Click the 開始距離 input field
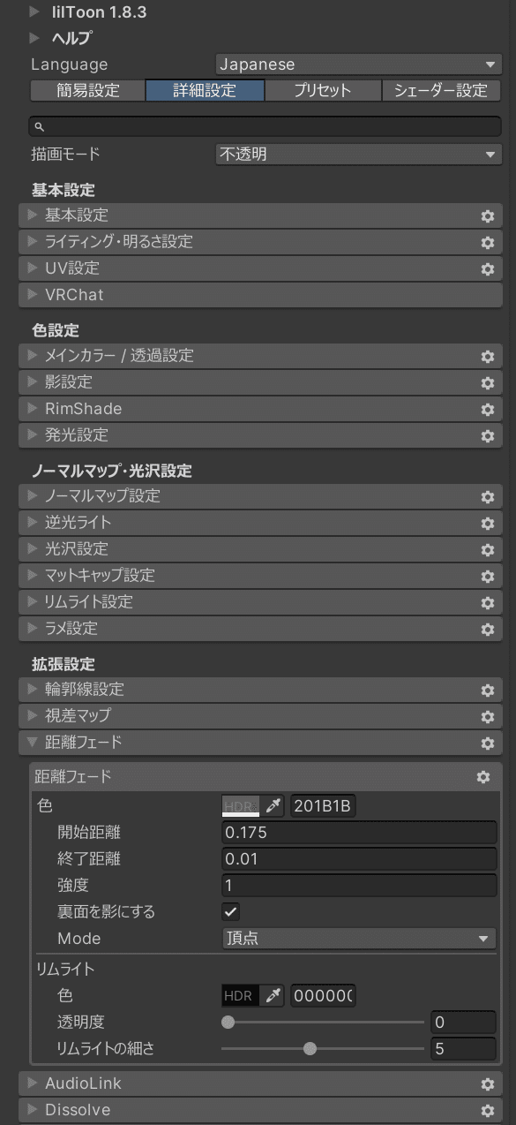 pyautogui.click(x=358, y=833)
